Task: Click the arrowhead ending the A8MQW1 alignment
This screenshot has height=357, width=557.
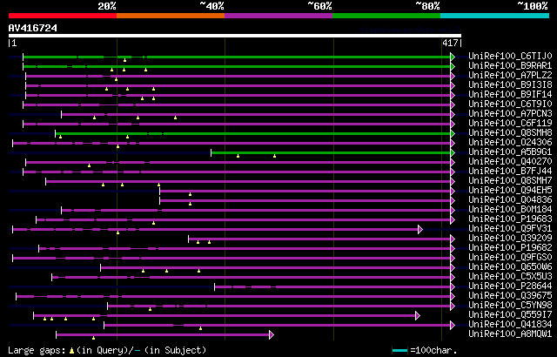Action: (272, 335)
